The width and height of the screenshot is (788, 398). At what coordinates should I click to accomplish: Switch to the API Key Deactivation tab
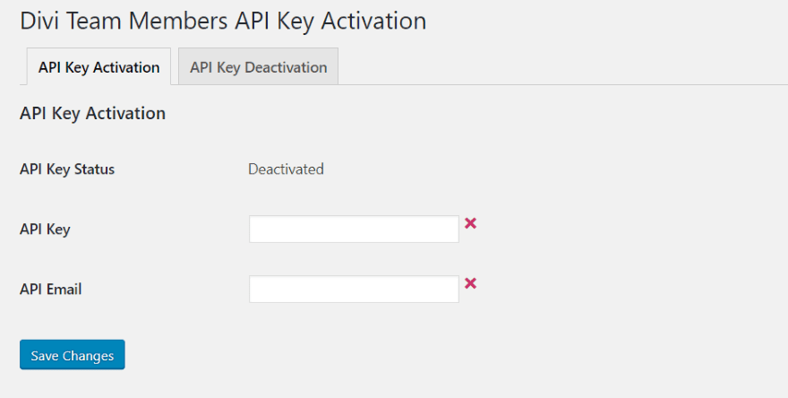pos(258,67)
